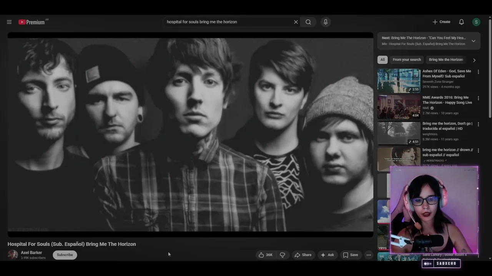Click the video title Hospital For Souls

[71, 244]
